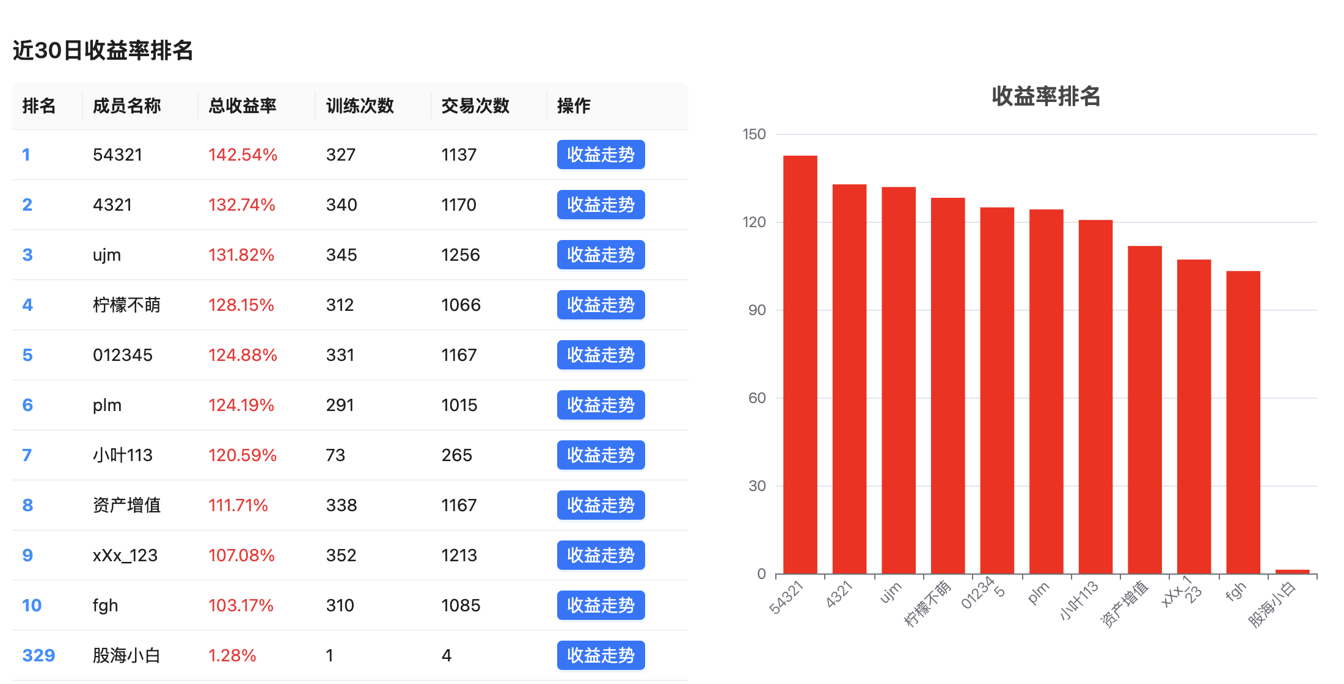Click the 资产增值 bar in chart

point(1145,410)
